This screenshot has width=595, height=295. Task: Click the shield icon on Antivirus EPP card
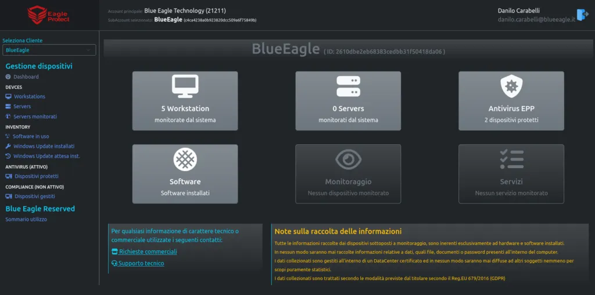[x=511, y=86]
